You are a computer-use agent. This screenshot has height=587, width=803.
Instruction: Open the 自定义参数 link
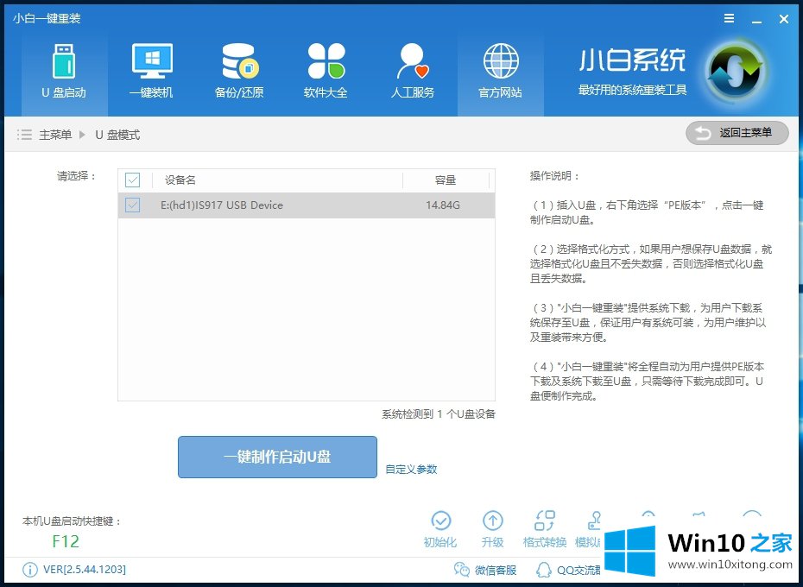411,470
